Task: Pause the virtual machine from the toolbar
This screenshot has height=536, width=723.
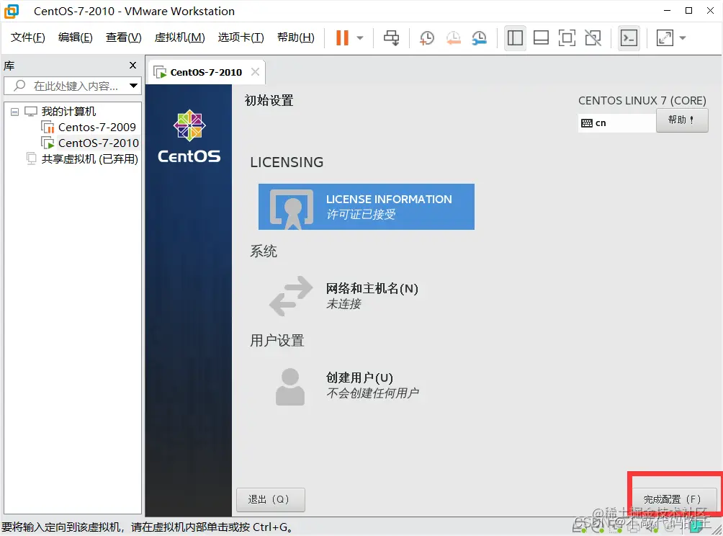Action: (x=342, y=38)
